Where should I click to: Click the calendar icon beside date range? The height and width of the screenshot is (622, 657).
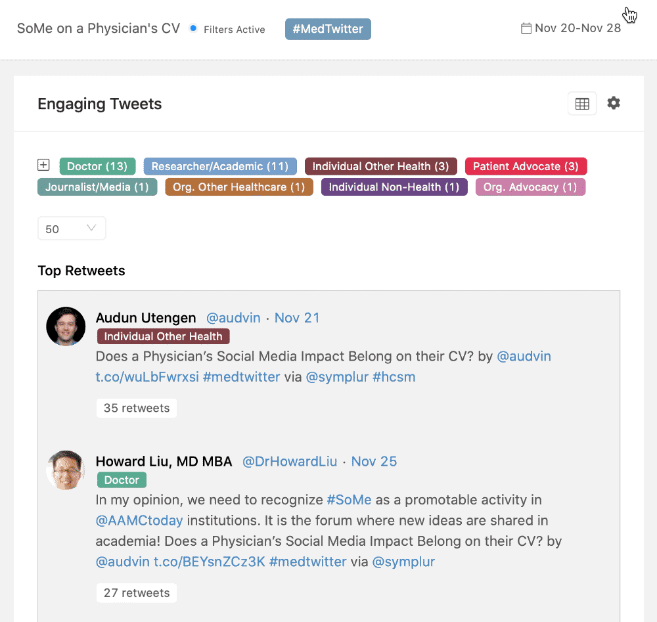coord(526,28)
